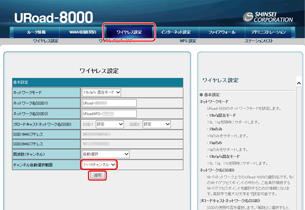Open the アドミニストレーション tab

click(x=268, y=32)
